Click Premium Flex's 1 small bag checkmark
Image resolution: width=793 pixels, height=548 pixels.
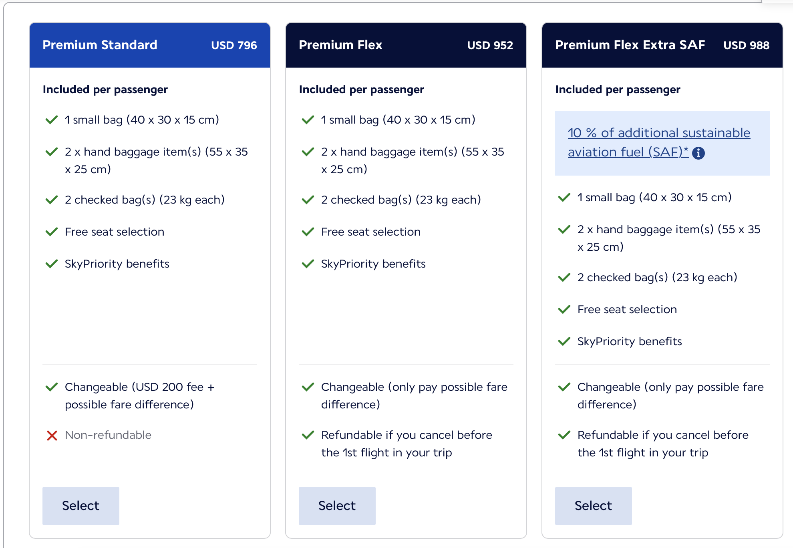pos(308,120)
